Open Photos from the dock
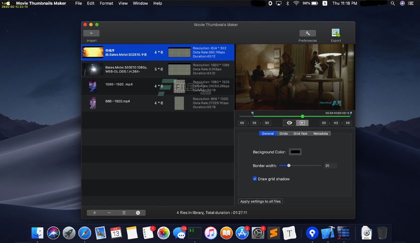The height and width of the screenshot is (243, 420). (x=163, y=232)
